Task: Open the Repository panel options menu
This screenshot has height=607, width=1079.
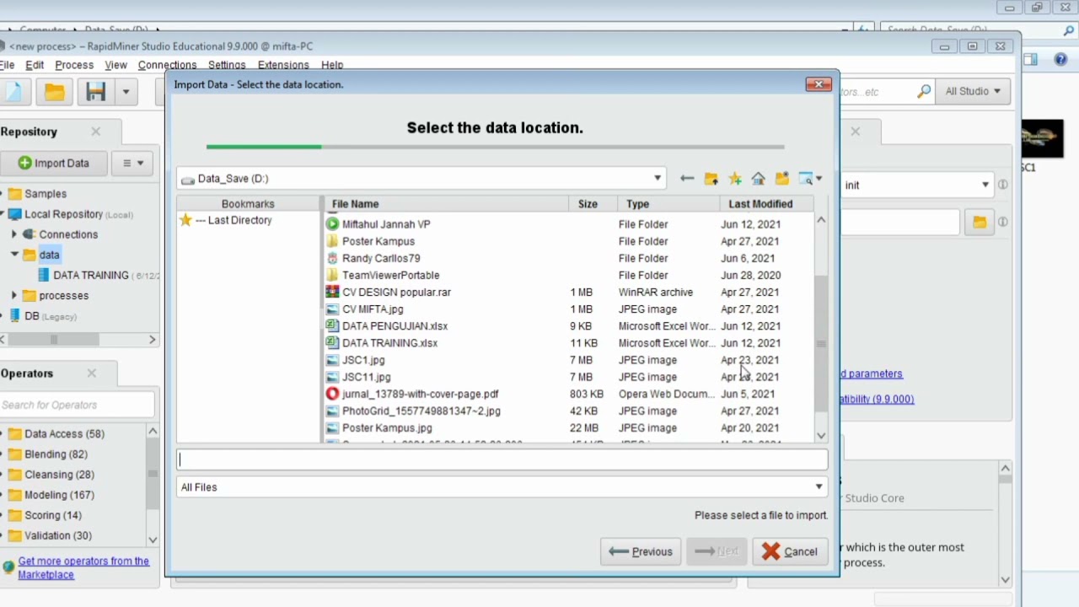Action: tap(133, 164)
